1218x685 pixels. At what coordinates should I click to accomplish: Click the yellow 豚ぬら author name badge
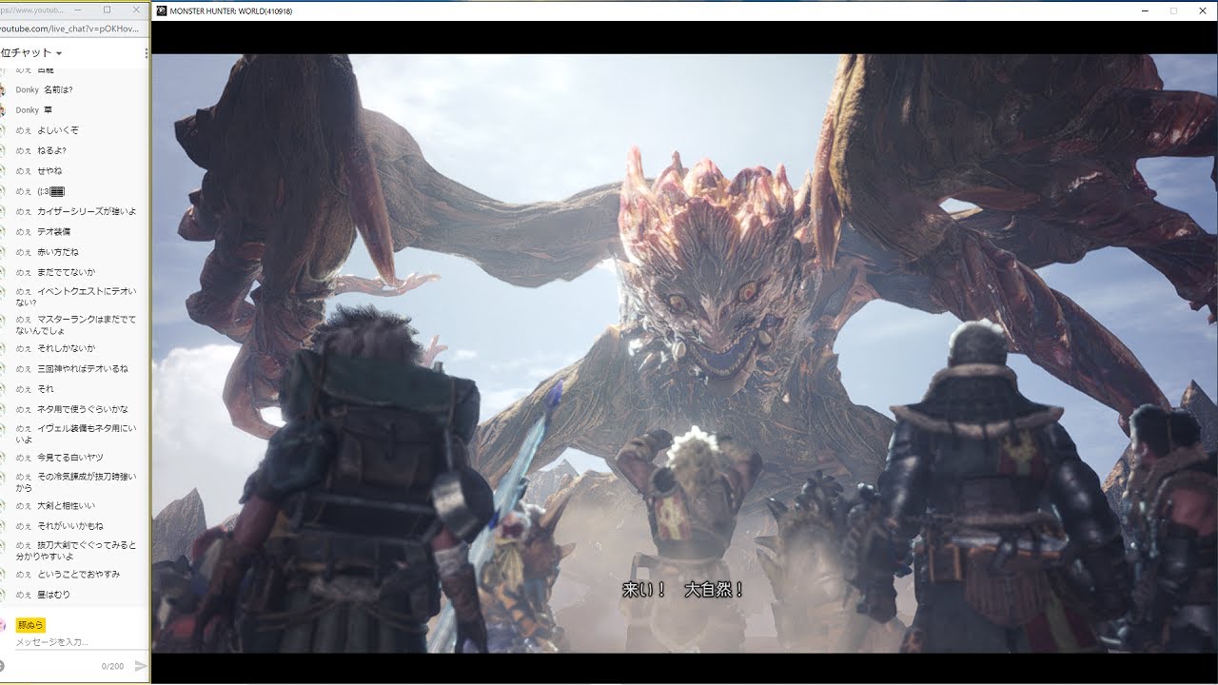click(31, 625)
